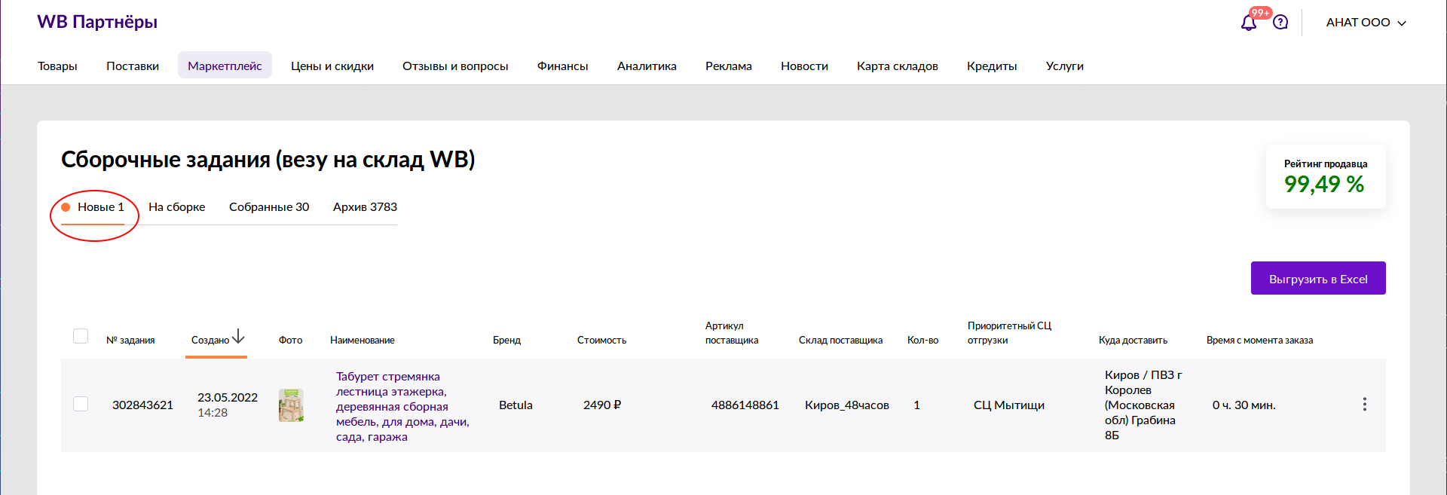Screen dimensions: 1447x495
Task: Click the WB Партнёры logo
Action: click(x=97, y=22)
